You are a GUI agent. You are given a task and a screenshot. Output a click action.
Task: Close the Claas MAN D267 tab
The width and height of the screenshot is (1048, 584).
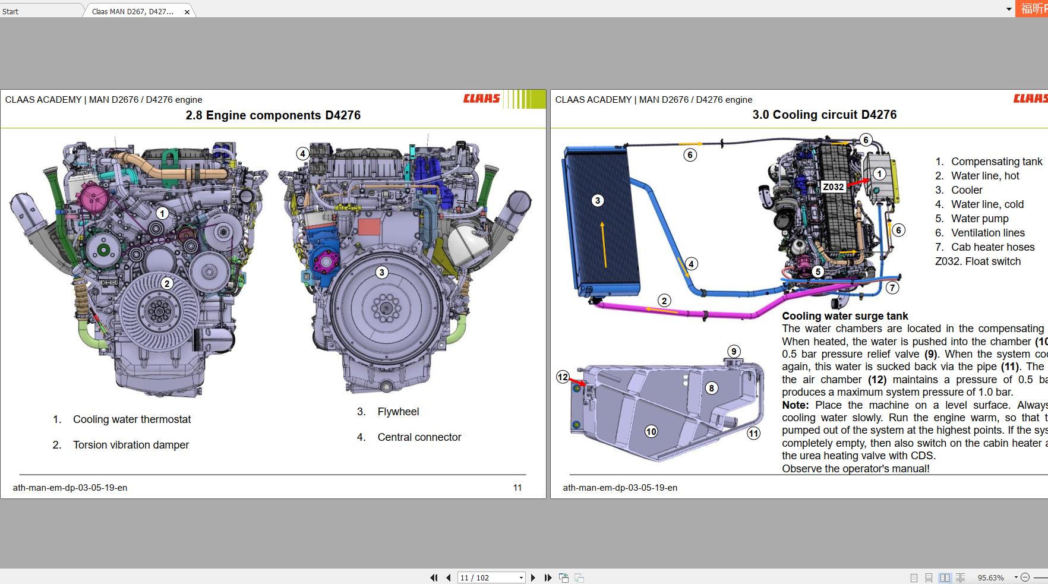click(187, 11)
